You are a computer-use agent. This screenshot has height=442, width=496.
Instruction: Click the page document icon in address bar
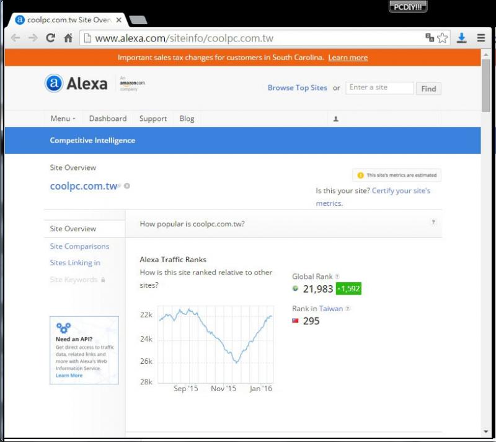tap(87, 38)
